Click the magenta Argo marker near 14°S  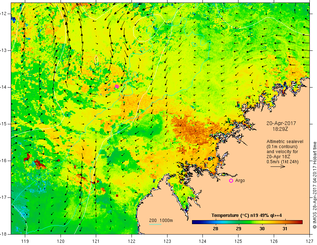click(x=117, y=86)
